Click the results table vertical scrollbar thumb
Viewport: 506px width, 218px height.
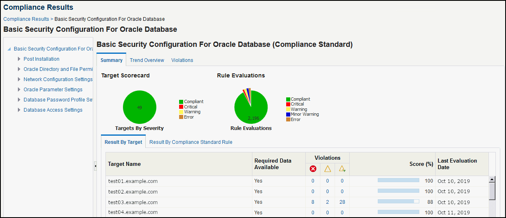(492, 191)
